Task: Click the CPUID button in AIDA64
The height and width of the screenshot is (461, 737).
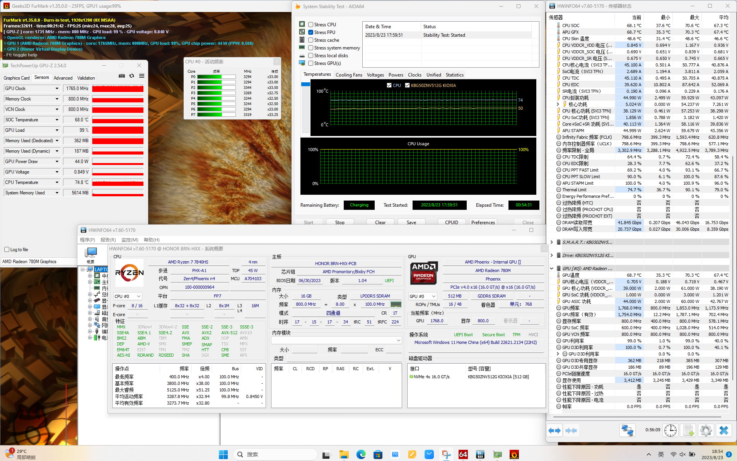Action: (452, 222)
